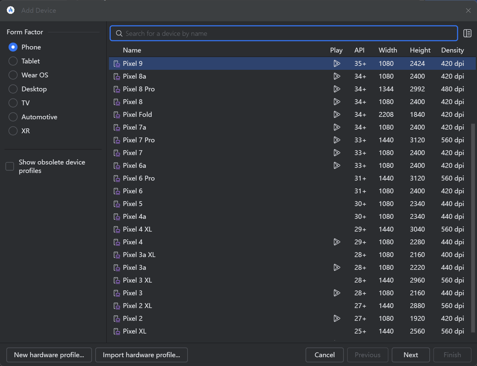Select the Desktop form factor
Screen dimensions: 477x366
(x=13, y=89)
